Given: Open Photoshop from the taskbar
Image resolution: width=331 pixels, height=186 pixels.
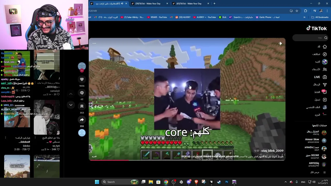Looking at the screenshot, I should pos(227,182).
